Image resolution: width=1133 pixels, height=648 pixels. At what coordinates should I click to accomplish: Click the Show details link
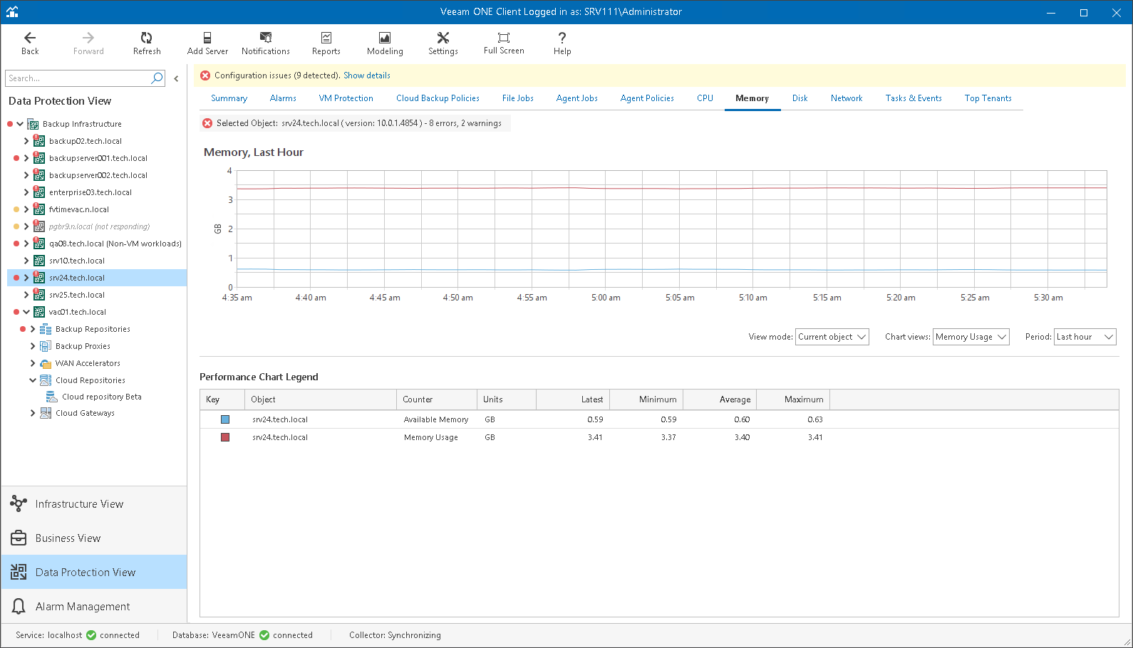(x=367, y=75)
